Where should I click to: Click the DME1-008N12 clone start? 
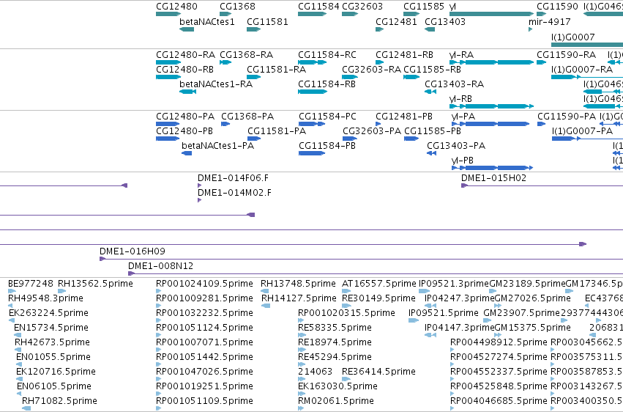click(132, 273)
